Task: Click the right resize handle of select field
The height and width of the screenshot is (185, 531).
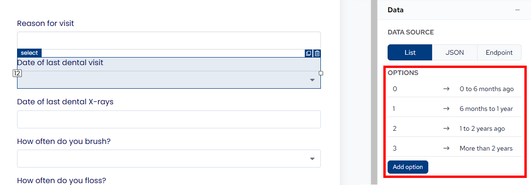Action: (321, 73)
